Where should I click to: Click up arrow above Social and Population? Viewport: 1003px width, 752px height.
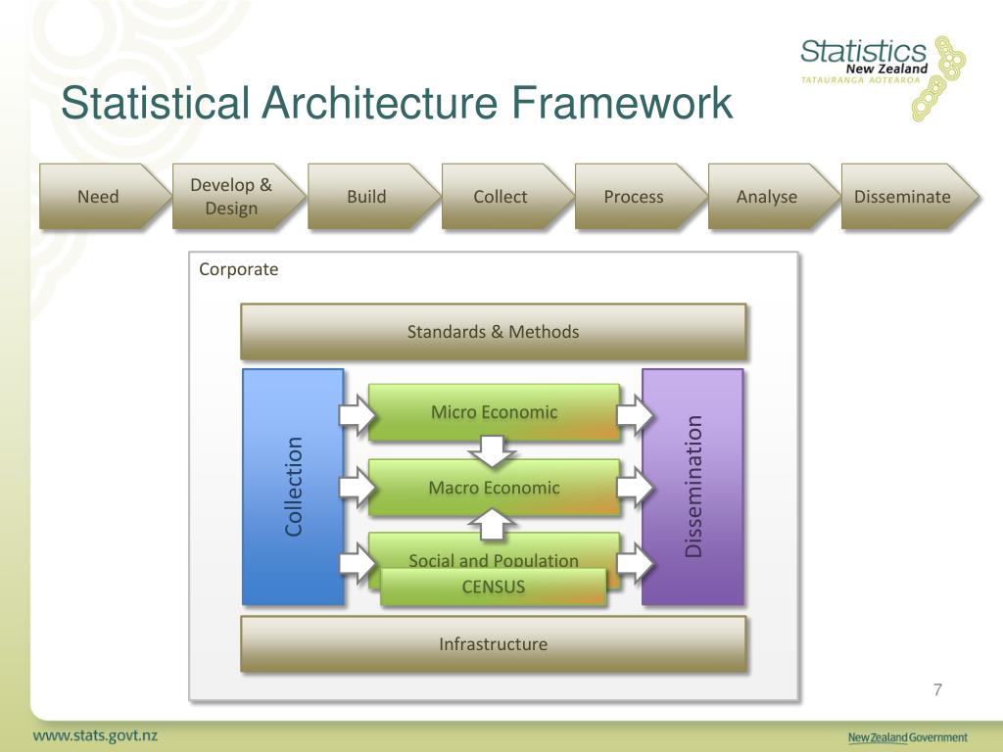coord(492,524)
